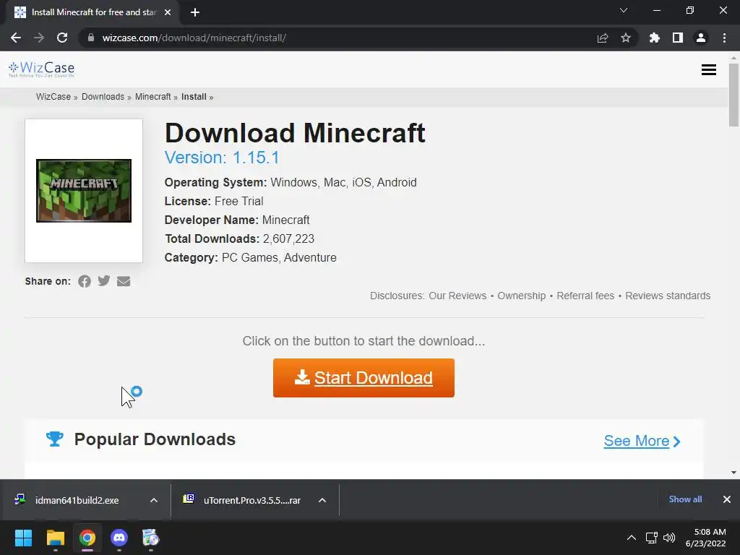
Task: Open the WizCase hamburger menu
Action: point(709,70)
